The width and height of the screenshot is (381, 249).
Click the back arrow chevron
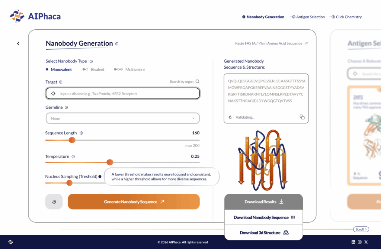click(18, 44)
